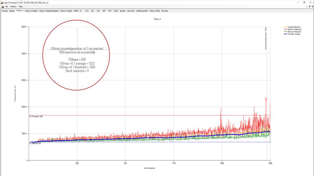The width and height of the screenshot is (314, 176).
Task: Switch to the Summary tab
Action: click(5, 11)
